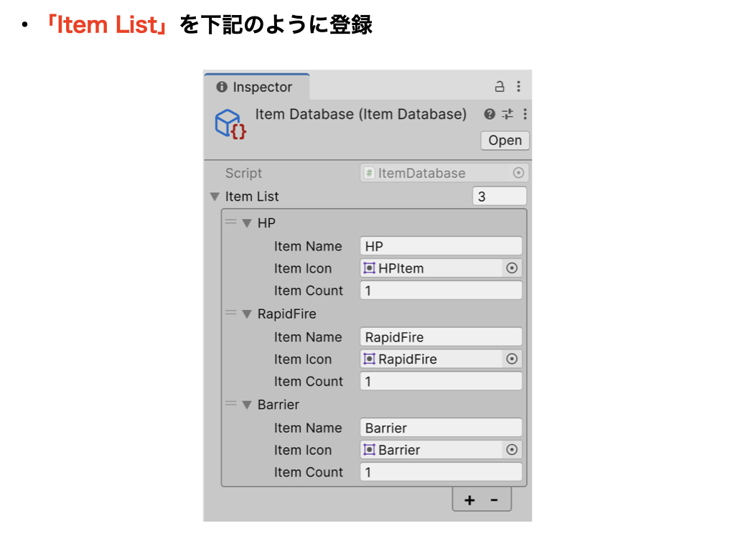Edit the HP Item Name field
The width and height of the screenshot is (735, 551).
(x=441, y=246)
